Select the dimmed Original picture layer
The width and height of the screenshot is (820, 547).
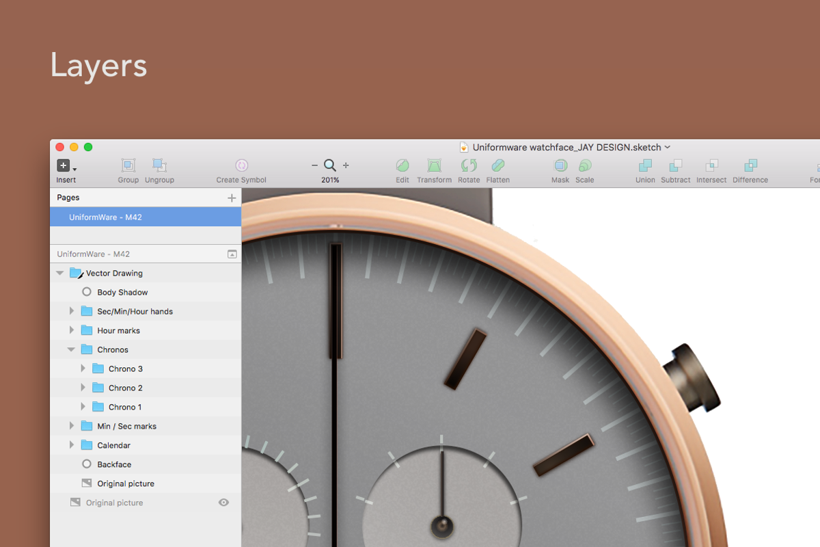(146, 503)
